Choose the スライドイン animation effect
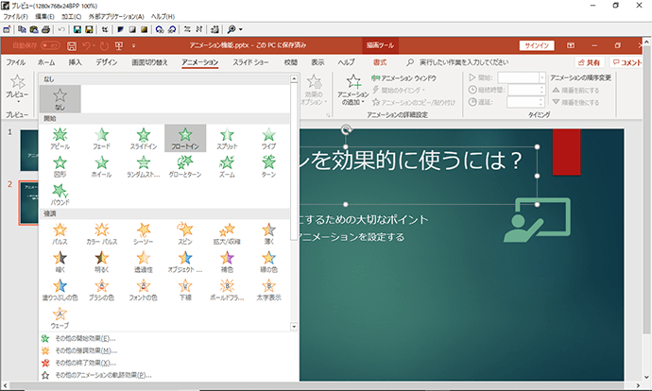 point(144,139)
